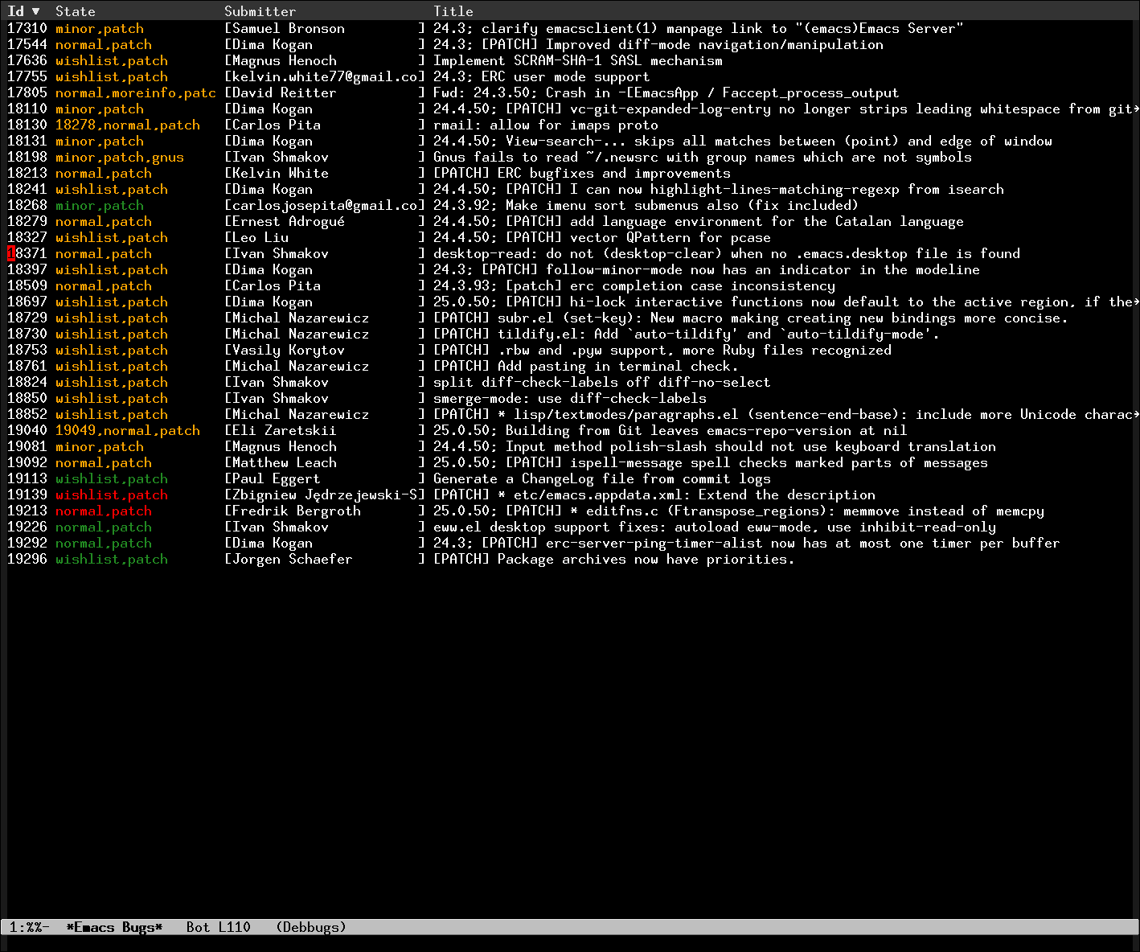Click submitter Paul Eggert
Screen dimensions: 1140x952
pos(277,478)
